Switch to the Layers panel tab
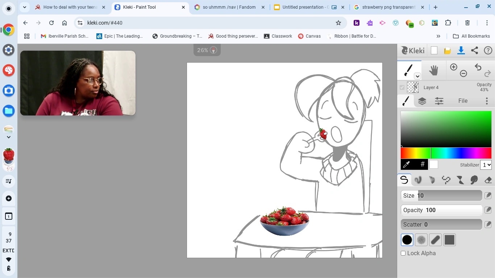 pyautogui.click(x=422, y=101)
